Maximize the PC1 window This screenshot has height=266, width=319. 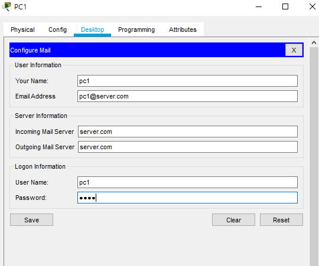point(285,6)
